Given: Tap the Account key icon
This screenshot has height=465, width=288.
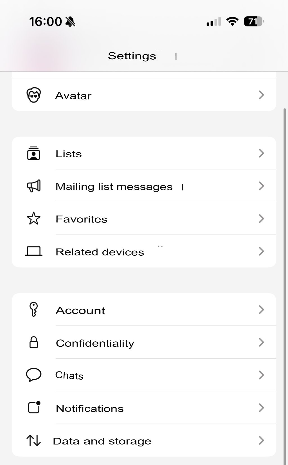Looking at the screenshot, I should click(x=34, y=310).
